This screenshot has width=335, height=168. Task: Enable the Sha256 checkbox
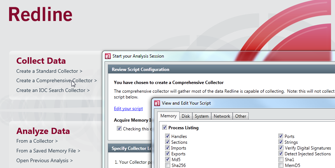point(168,165)
